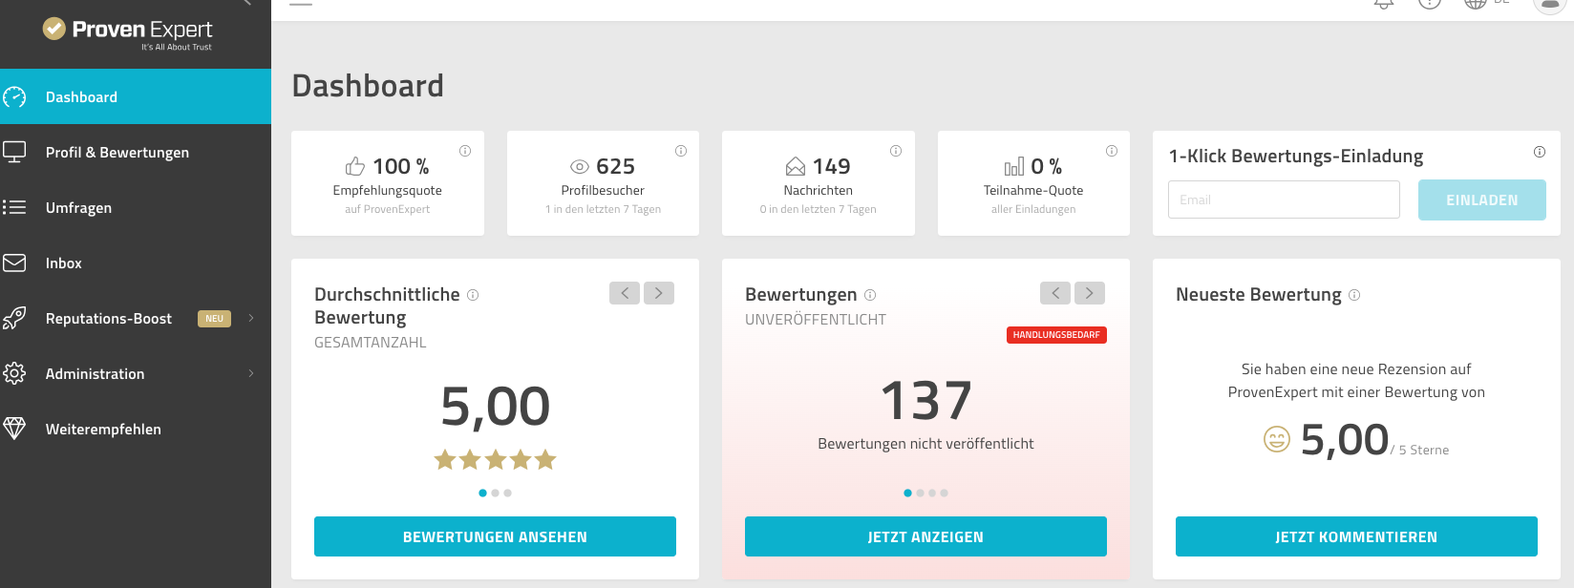Open the Umfragen sidebar item
1574x588 pixels.
136,207
